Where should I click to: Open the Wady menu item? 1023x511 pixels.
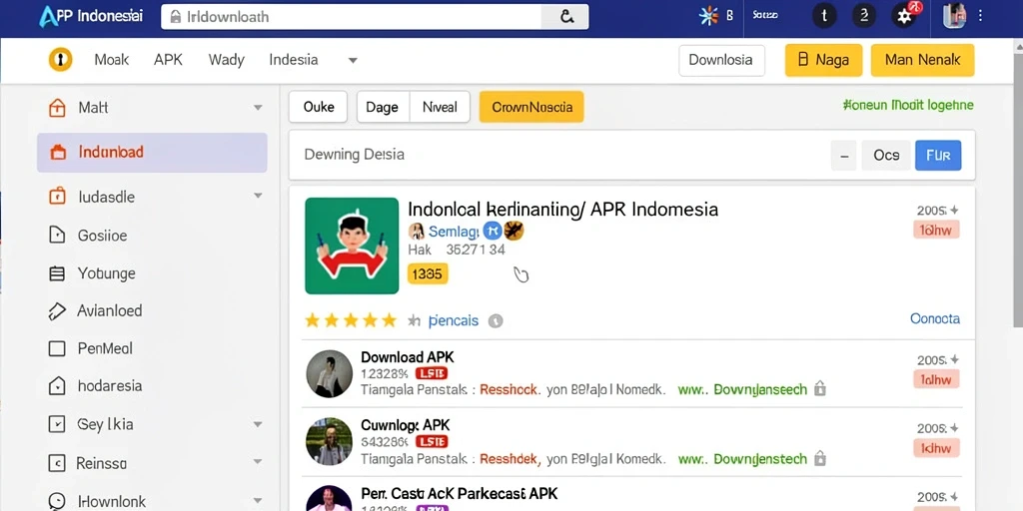pyautogui.click(x=227, y=60)
